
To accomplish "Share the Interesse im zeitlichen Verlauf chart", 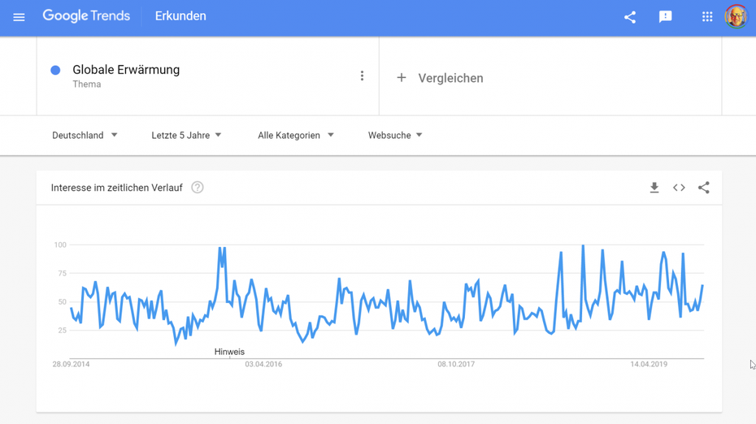I will click(703, 188).
